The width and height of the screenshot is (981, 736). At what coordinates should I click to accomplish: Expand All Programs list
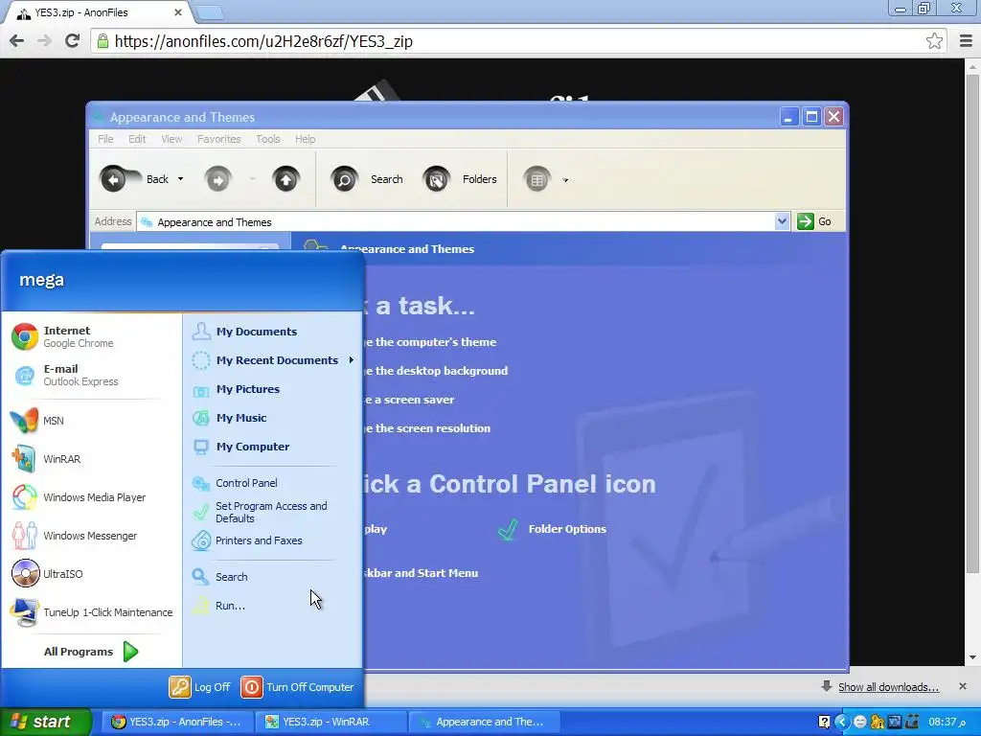[91, 652]
